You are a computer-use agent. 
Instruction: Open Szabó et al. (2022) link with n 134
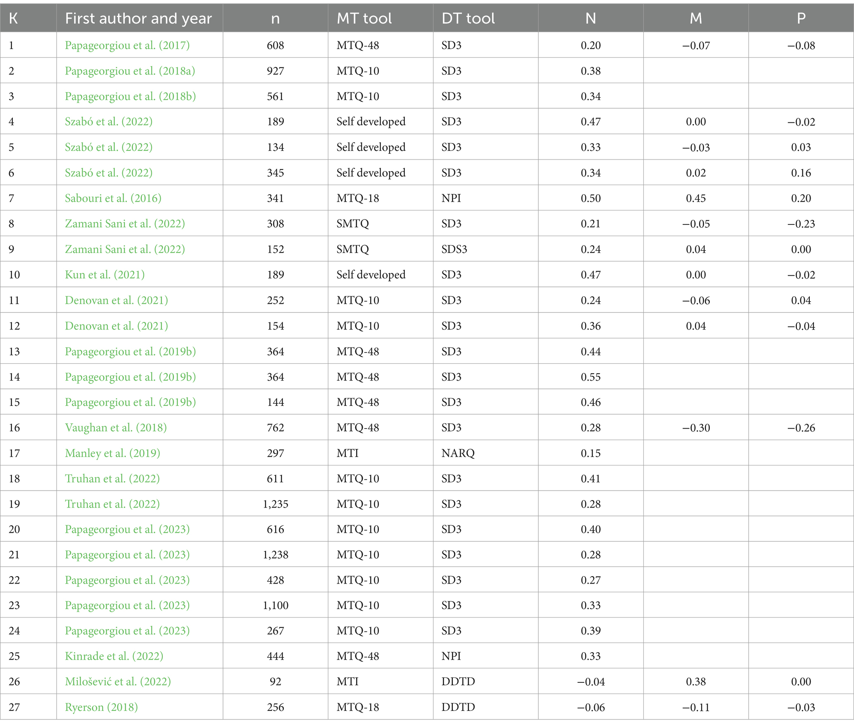pos(109,147)
